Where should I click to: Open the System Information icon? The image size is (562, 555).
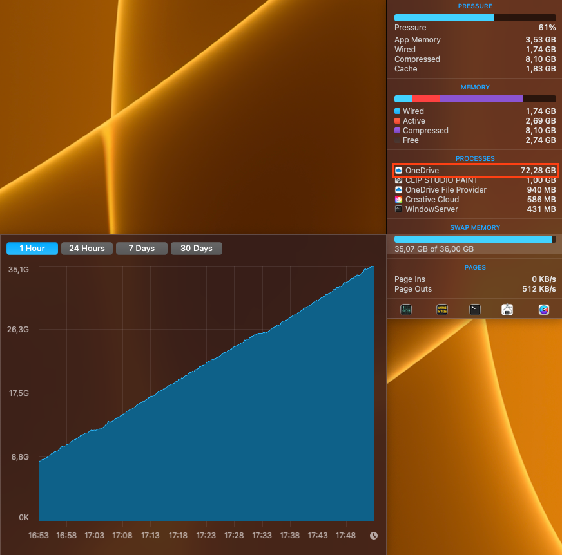coord(507,309)
